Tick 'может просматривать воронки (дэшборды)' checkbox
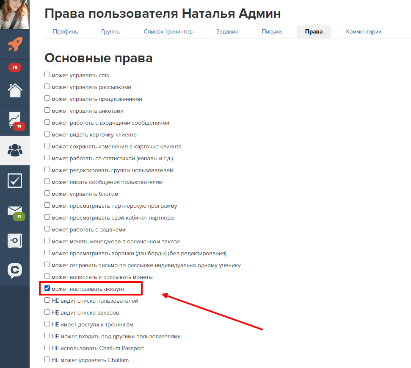The width and height of the screenshot is (411, 368). click(47, 253)
